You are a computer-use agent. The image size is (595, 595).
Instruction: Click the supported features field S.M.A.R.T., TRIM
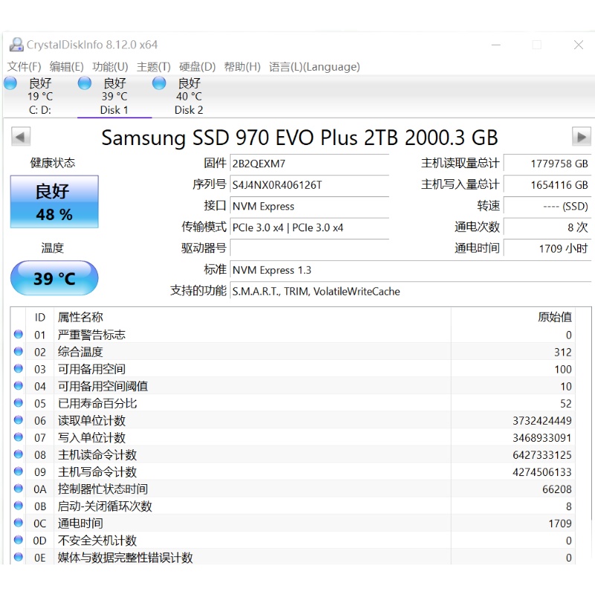click(x=411, y=291)
